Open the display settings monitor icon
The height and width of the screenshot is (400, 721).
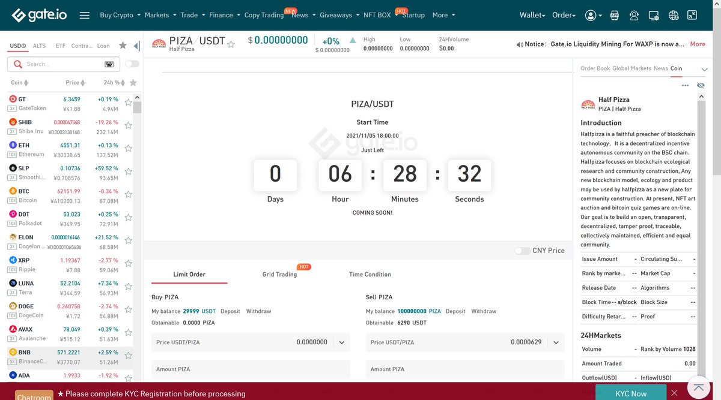(x=654, y=15)
